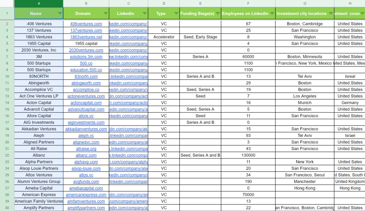Select the 'Seed, Early Stage' cell
This screenshot has height=211, width=365.
point(200,37)
